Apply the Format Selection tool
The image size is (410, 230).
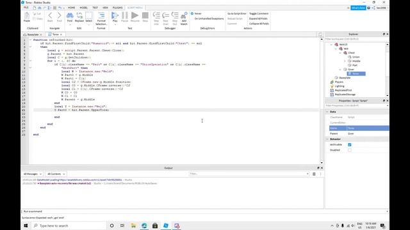coord(101,19)
